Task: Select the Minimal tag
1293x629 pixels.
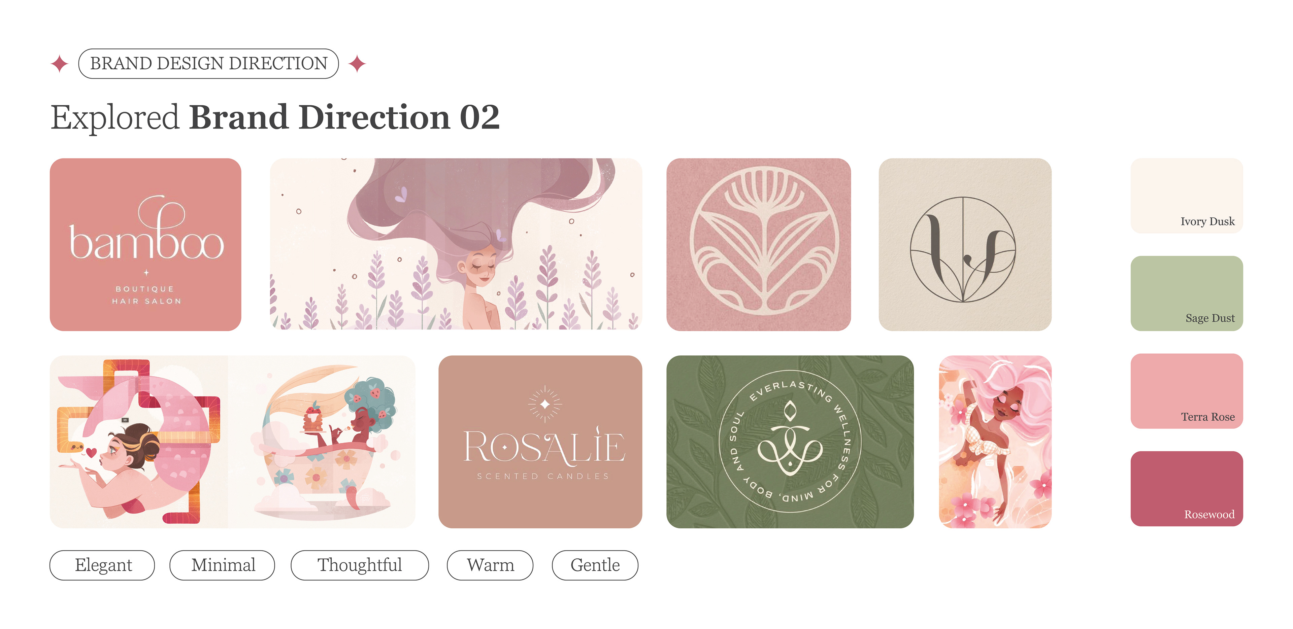Action: pyautogui.click(x=222, y=565)
